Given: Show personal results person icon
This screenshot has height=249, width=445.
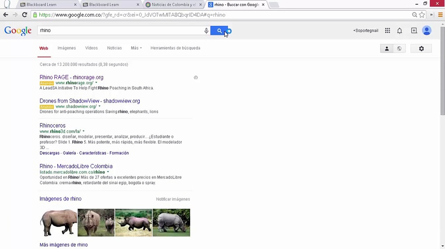Looking at the screenshot, I should (x=387, y=49).
